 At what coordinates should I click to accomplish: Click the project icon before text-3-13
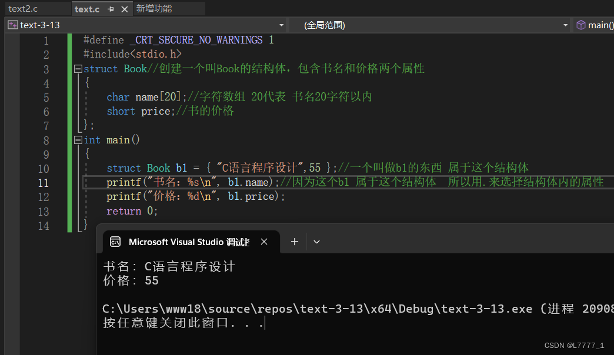[x=12, y=25]
